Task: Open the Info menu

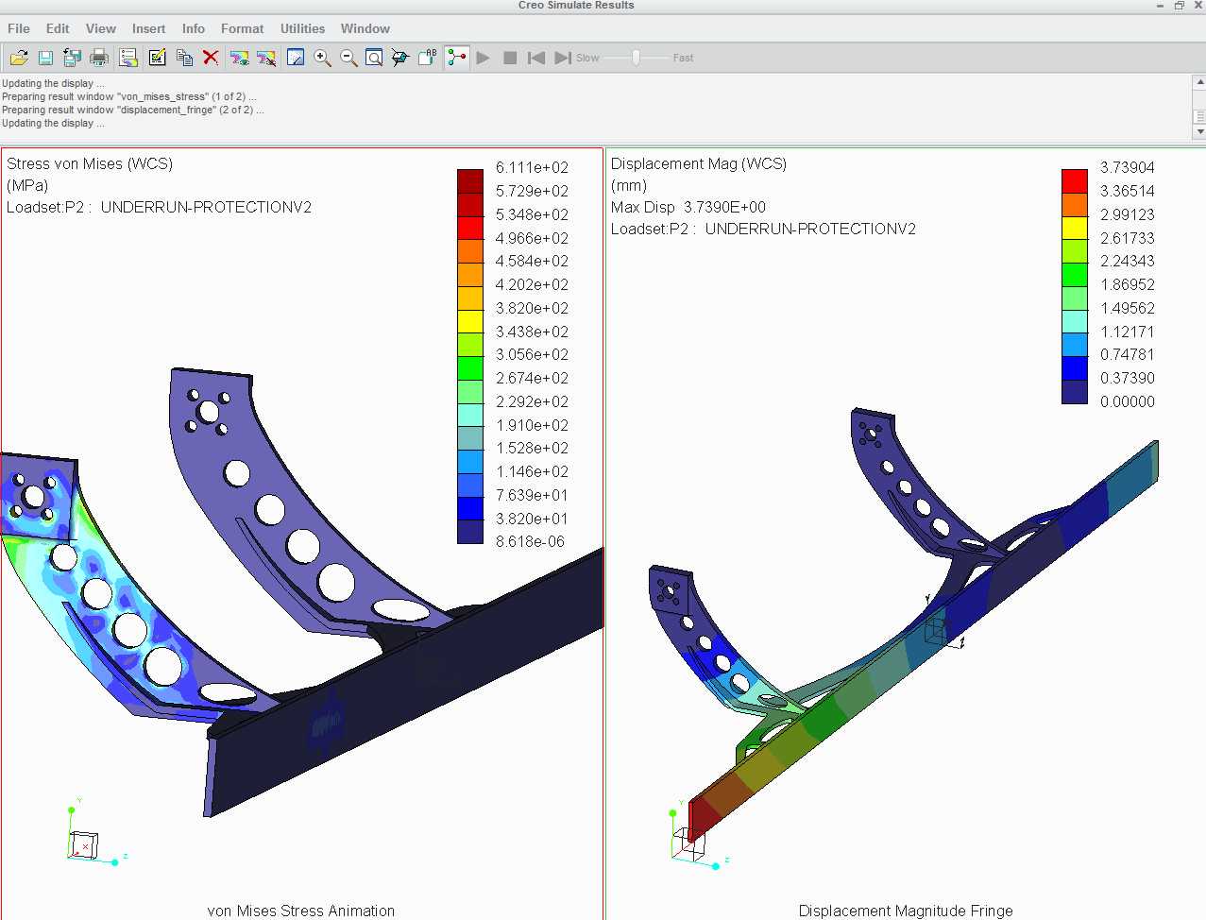Action: click(x=194, y=28)
